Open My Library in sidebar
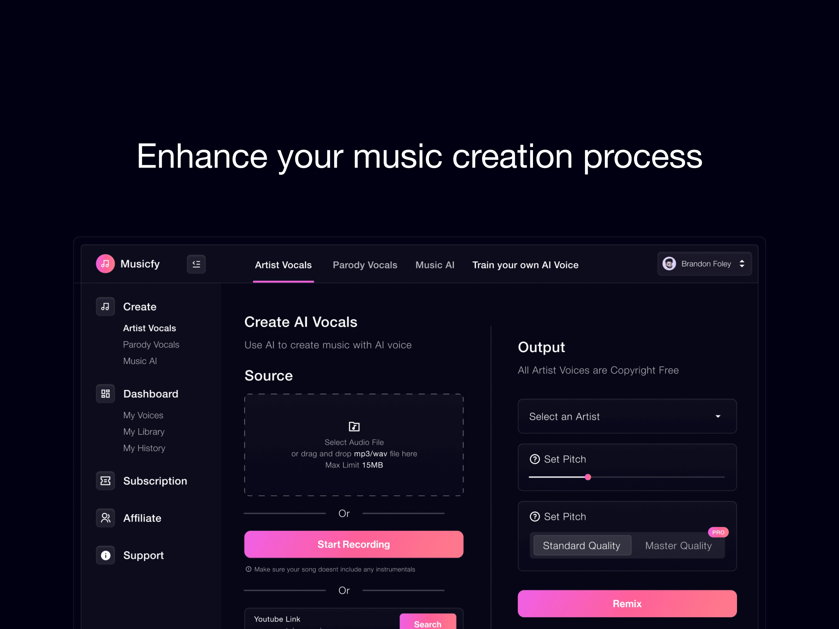 [x=144, y=431]
